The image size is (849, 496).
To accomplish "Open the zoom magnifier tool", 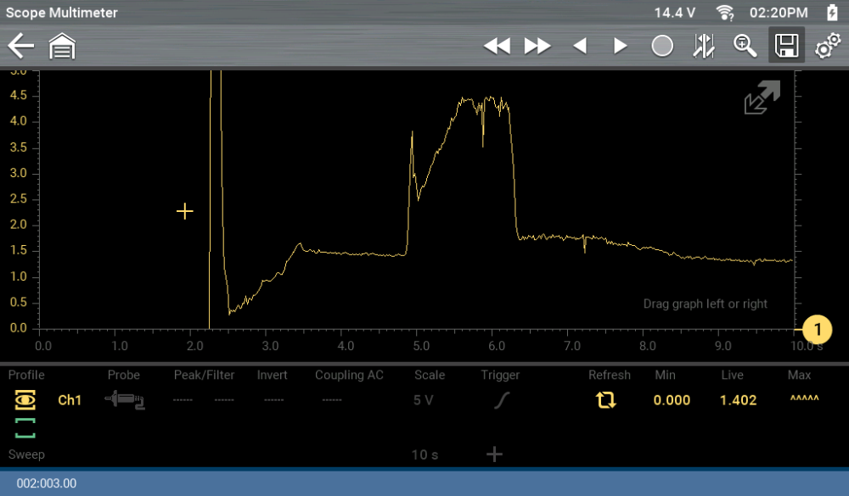I will click(x=745, y=47).
